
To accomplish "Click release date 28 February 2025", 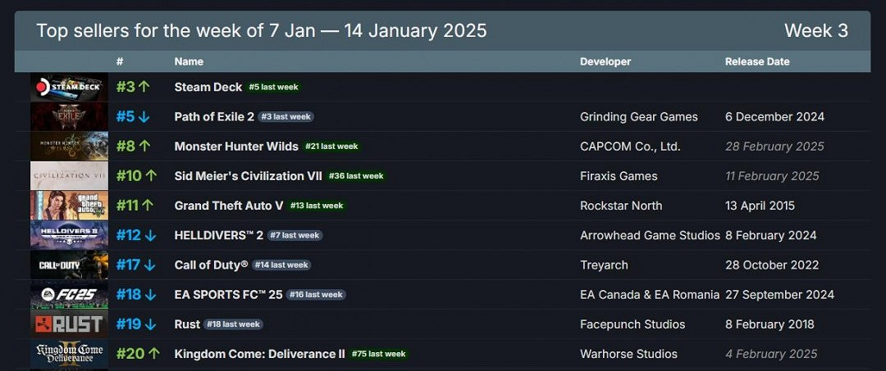I will coord(774,147).
